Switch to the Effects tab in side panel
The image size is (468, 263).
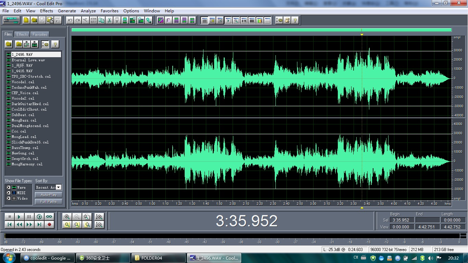tap(22, 34)
